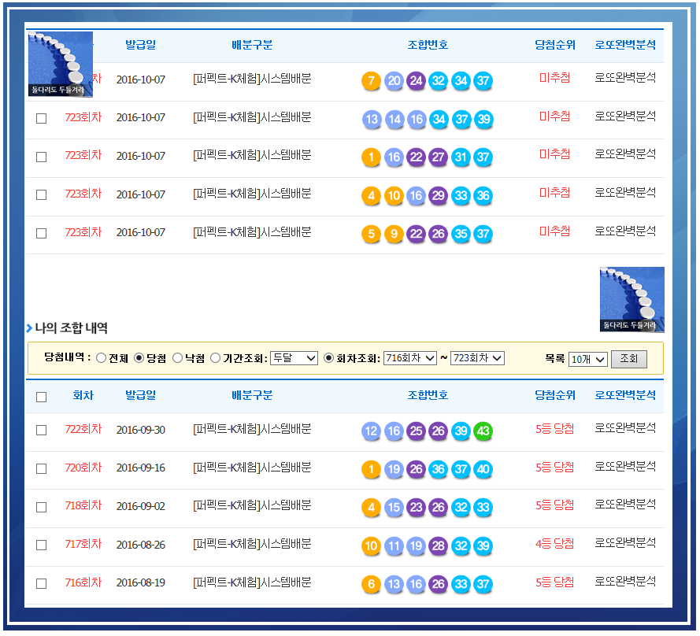The width and height of the screenshot is (700, 636).
Task: Click the top-left stepping stones thumbnail
Action: coord(61,63)
